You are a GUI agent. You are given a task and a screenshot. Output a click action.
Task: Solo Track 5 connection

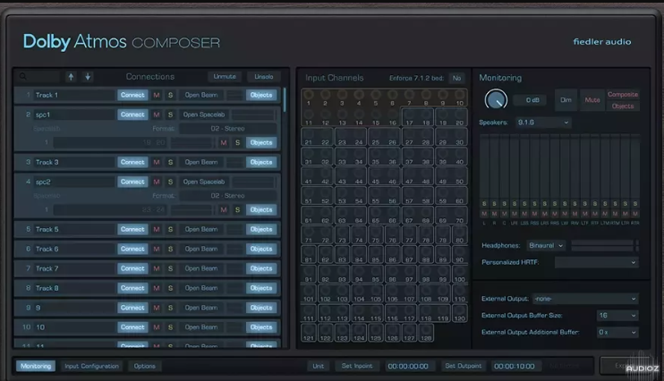tap(170, 229)
